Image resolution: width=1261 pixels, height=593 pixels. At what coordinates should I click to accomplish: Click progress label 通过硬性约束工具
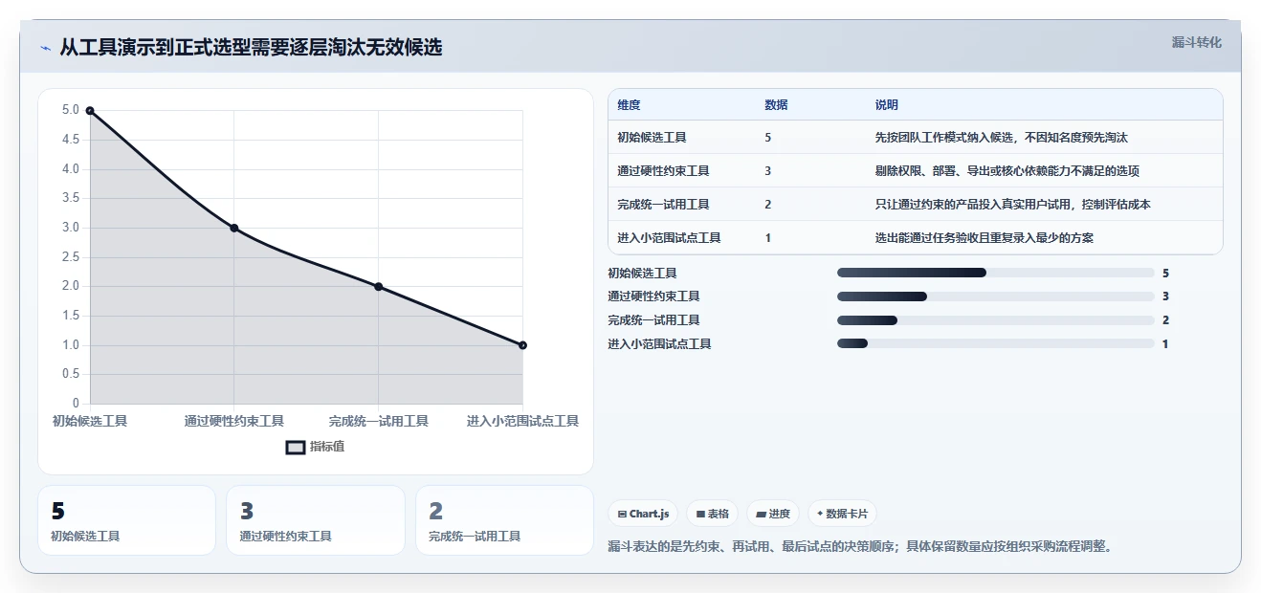[x=653, y=296]
